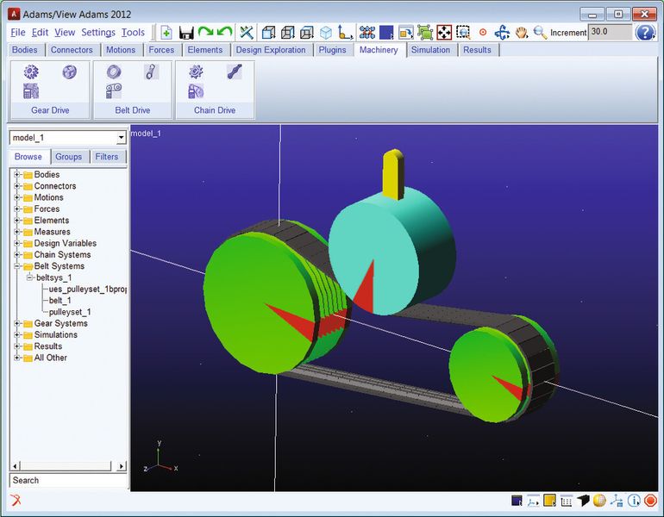The image size is (664, 517).
Task: Click the horizontal scrollbar right arrow
Action: 121,466
